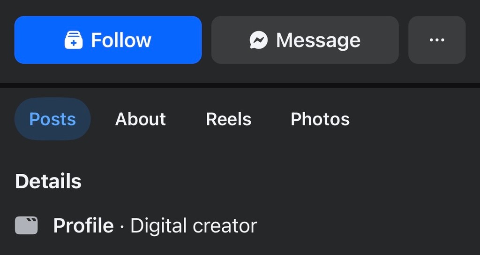Image resolution: width=480 pixels, height=255 pixels.
Task: Follow this profile
Action: pyautogui.click(x=108, y=40)
